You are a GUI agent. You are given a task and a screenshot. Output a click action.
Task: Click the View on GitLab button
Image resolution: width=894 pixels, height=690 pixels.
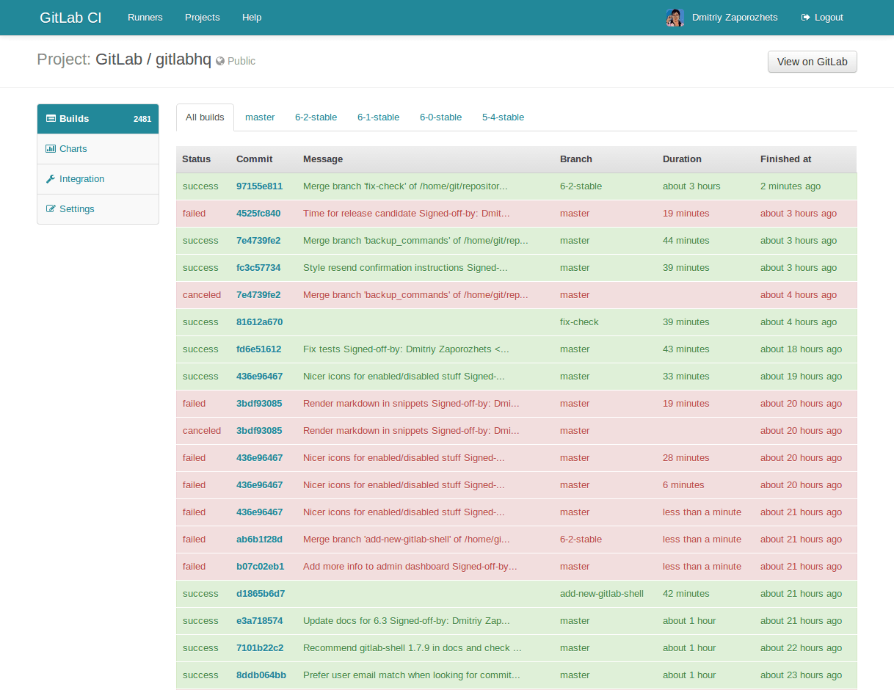[813, 62]
